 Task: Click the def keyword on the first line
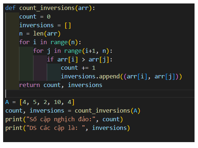(x=10, y=8)
